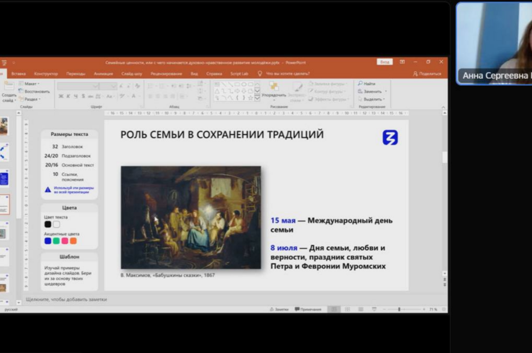This screenshot has height=353, width=532.
Task: Click the green accent color swatch
Action: [56, 241]
